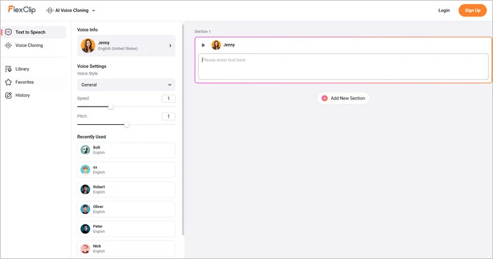Image resolution: width=493 pixels, height=259 pixels.
Task: Click Oliver's avatar icon
Action: 85,209
